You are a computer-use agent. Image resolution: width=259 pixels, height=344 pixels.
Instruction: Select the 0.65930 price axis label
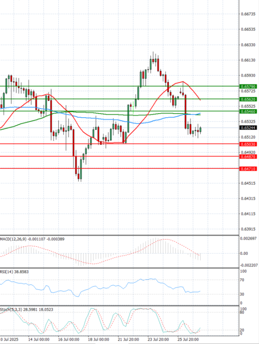pos(248,75)
